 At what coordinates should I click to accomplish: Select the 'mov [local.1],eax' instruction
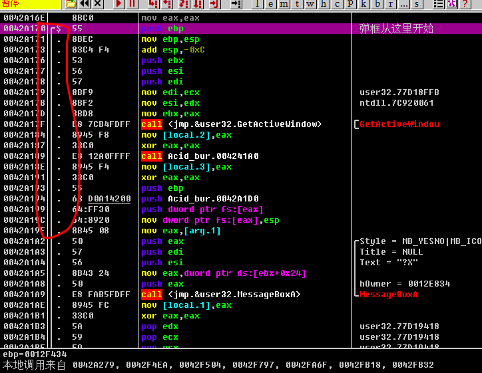[186, 305]
